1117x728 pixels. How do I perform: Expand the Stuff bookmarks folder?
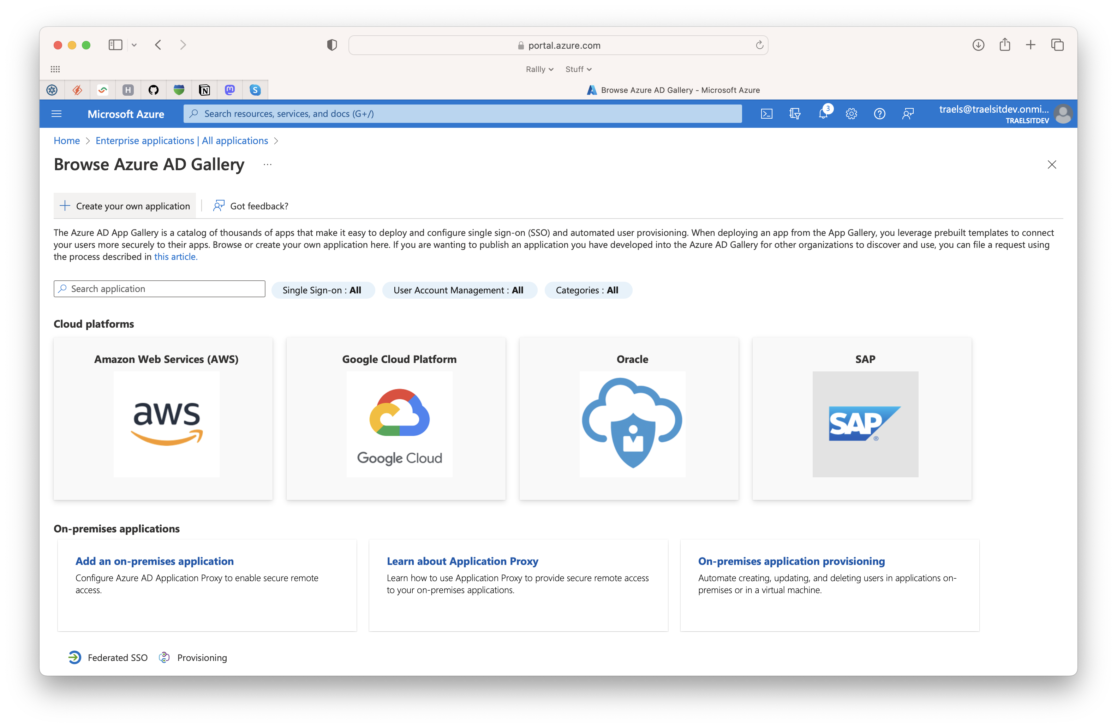[x=578, y=69]
